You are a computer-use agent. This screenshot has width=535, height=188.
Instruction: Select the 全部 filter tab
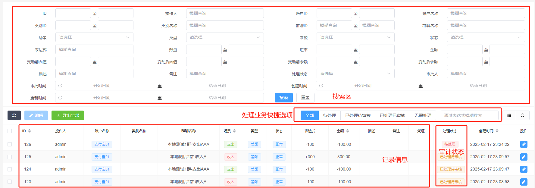[310, 115]
